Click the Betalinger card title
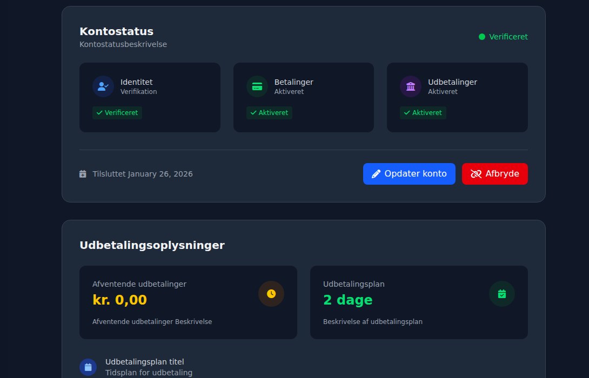This screenshot has width=589, height=378. coord(294,82)
